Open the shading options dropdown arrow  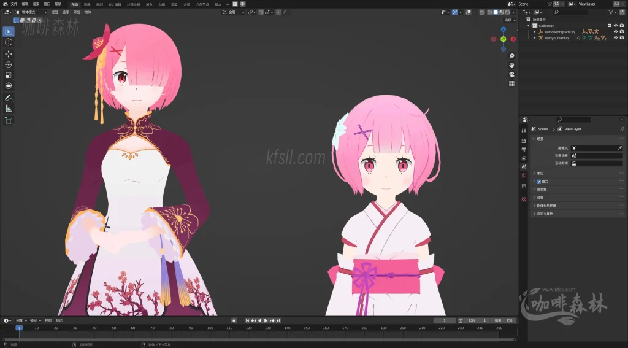(513, 12)
